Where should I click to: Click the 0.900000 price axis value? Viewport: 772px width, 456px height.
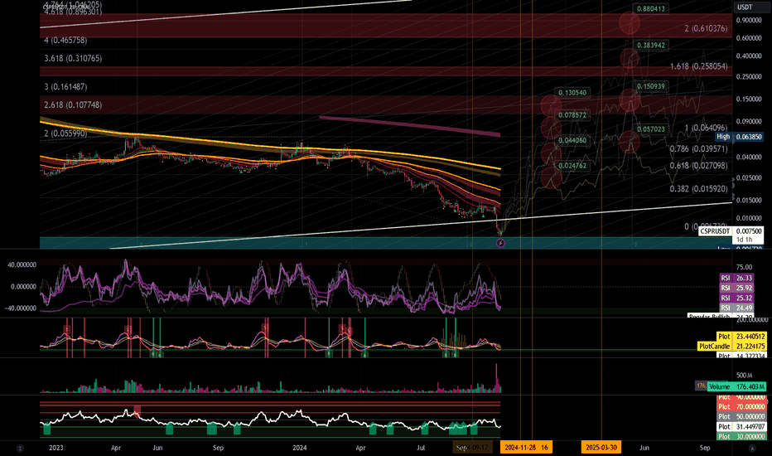click(x=749, y=20)
